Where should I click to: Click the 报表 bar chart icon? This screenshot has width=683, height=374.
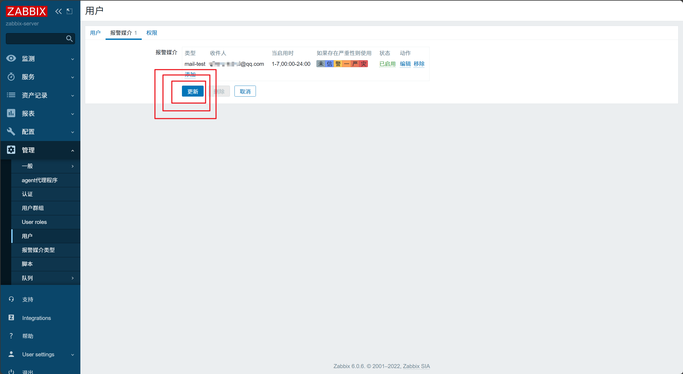coord(11,113)
